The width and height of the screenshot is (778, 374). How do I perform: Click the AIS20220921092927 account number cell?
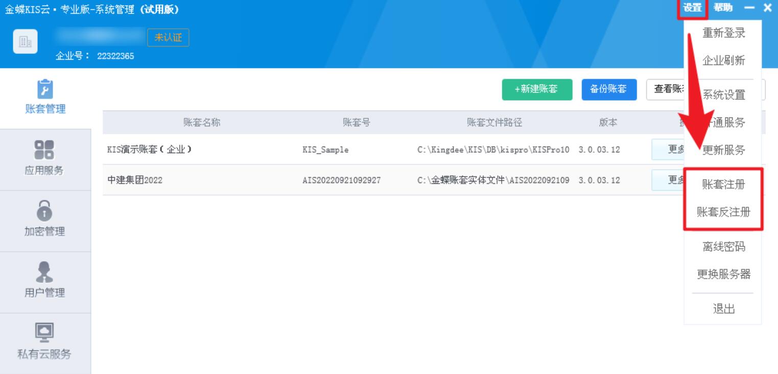pyautogui.click(x=341, y=180)
